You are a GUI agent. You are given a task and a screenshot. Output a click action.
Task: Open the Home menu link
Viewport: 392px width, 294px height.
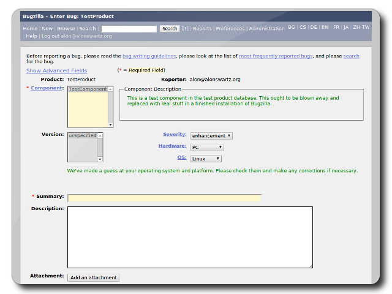[30, 29]
